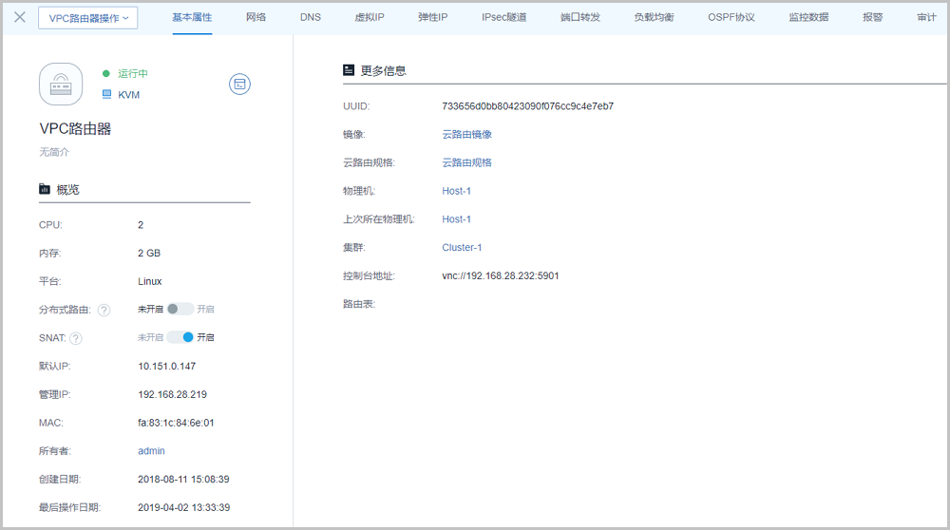Open the 云路由镜像 image link

[466, 135]
